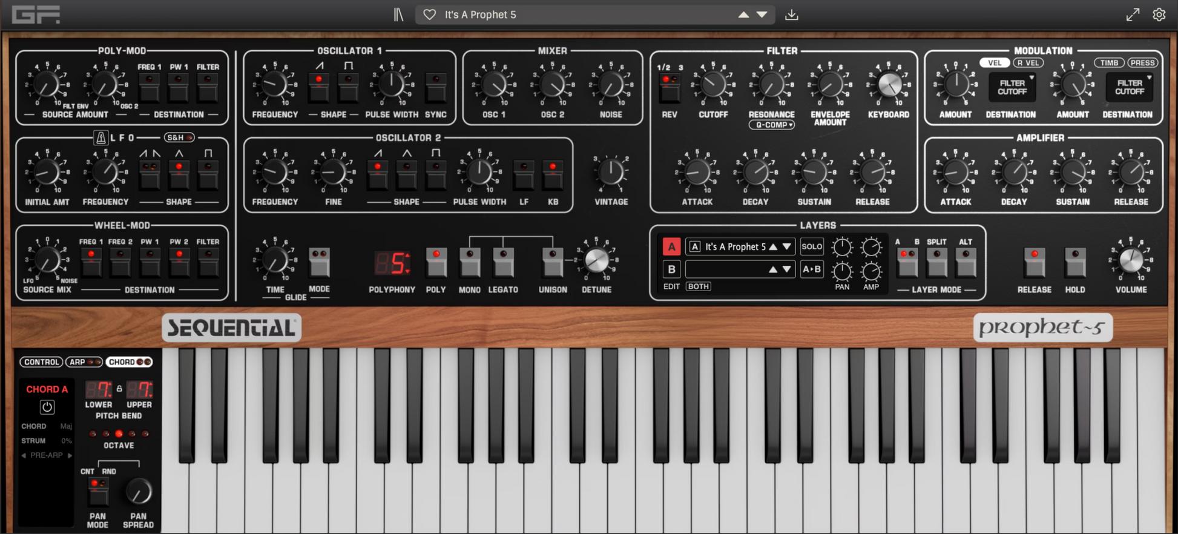The width and height of the screenshot is (1178, 534).
Task: Select the R VEL modulation tab
Action: pyautogui.click(x=1028, y=62)
